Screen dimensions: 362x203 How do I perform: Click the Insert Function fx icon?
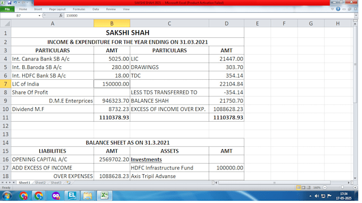pyautogui.click(x=61, y=15)
